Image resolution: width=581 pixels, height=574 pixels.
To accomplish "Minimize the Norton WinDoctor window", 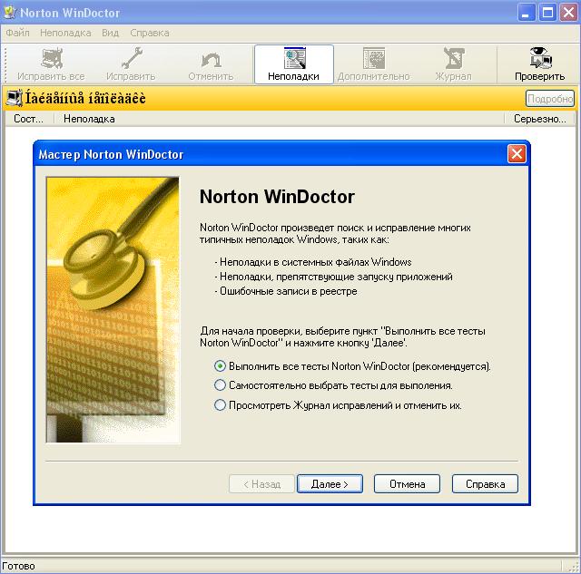I will coord(527,13).
